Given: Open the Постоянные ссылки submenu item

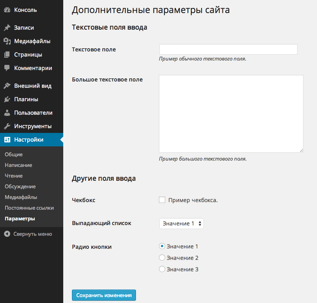Looking at the screenshot, I should click(x=29, y=208).
